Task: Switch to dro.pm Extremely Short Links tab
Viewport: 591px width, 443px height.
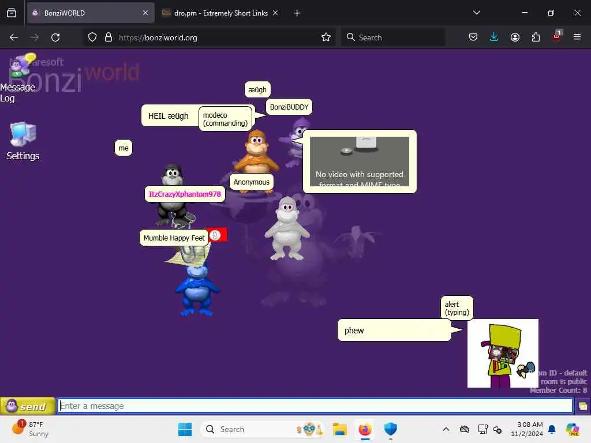Action: [x=220, y=13]
